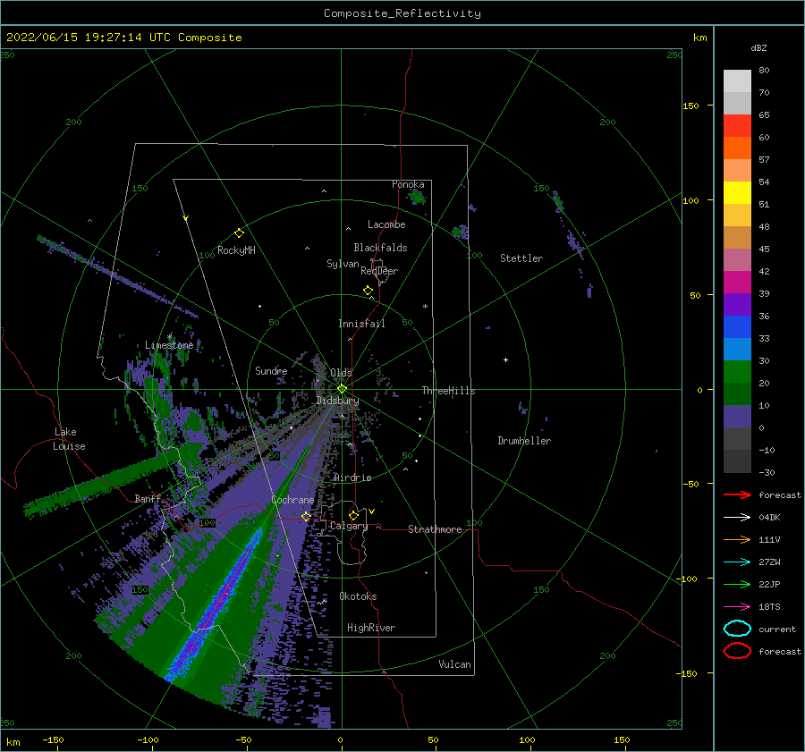Click the RockyMH label
The height and width of the screenshot is (752, 805).
[236, 250]
